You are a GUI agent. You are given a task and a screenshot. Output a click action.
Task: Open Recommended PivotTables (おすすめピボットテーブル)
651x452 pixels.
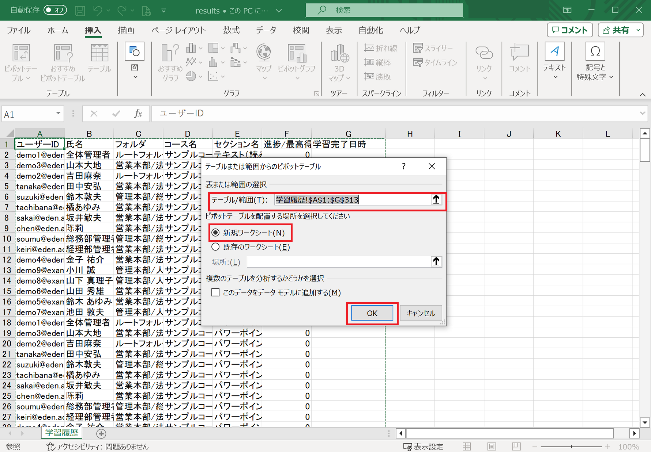point(63,62)
